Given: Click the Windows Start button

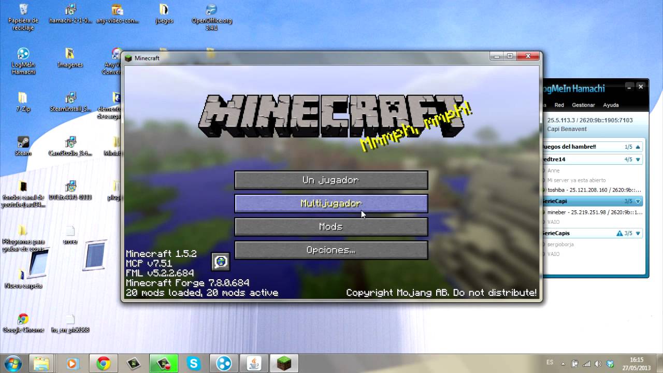Looking at the screenshot, I should pos(12,363).
